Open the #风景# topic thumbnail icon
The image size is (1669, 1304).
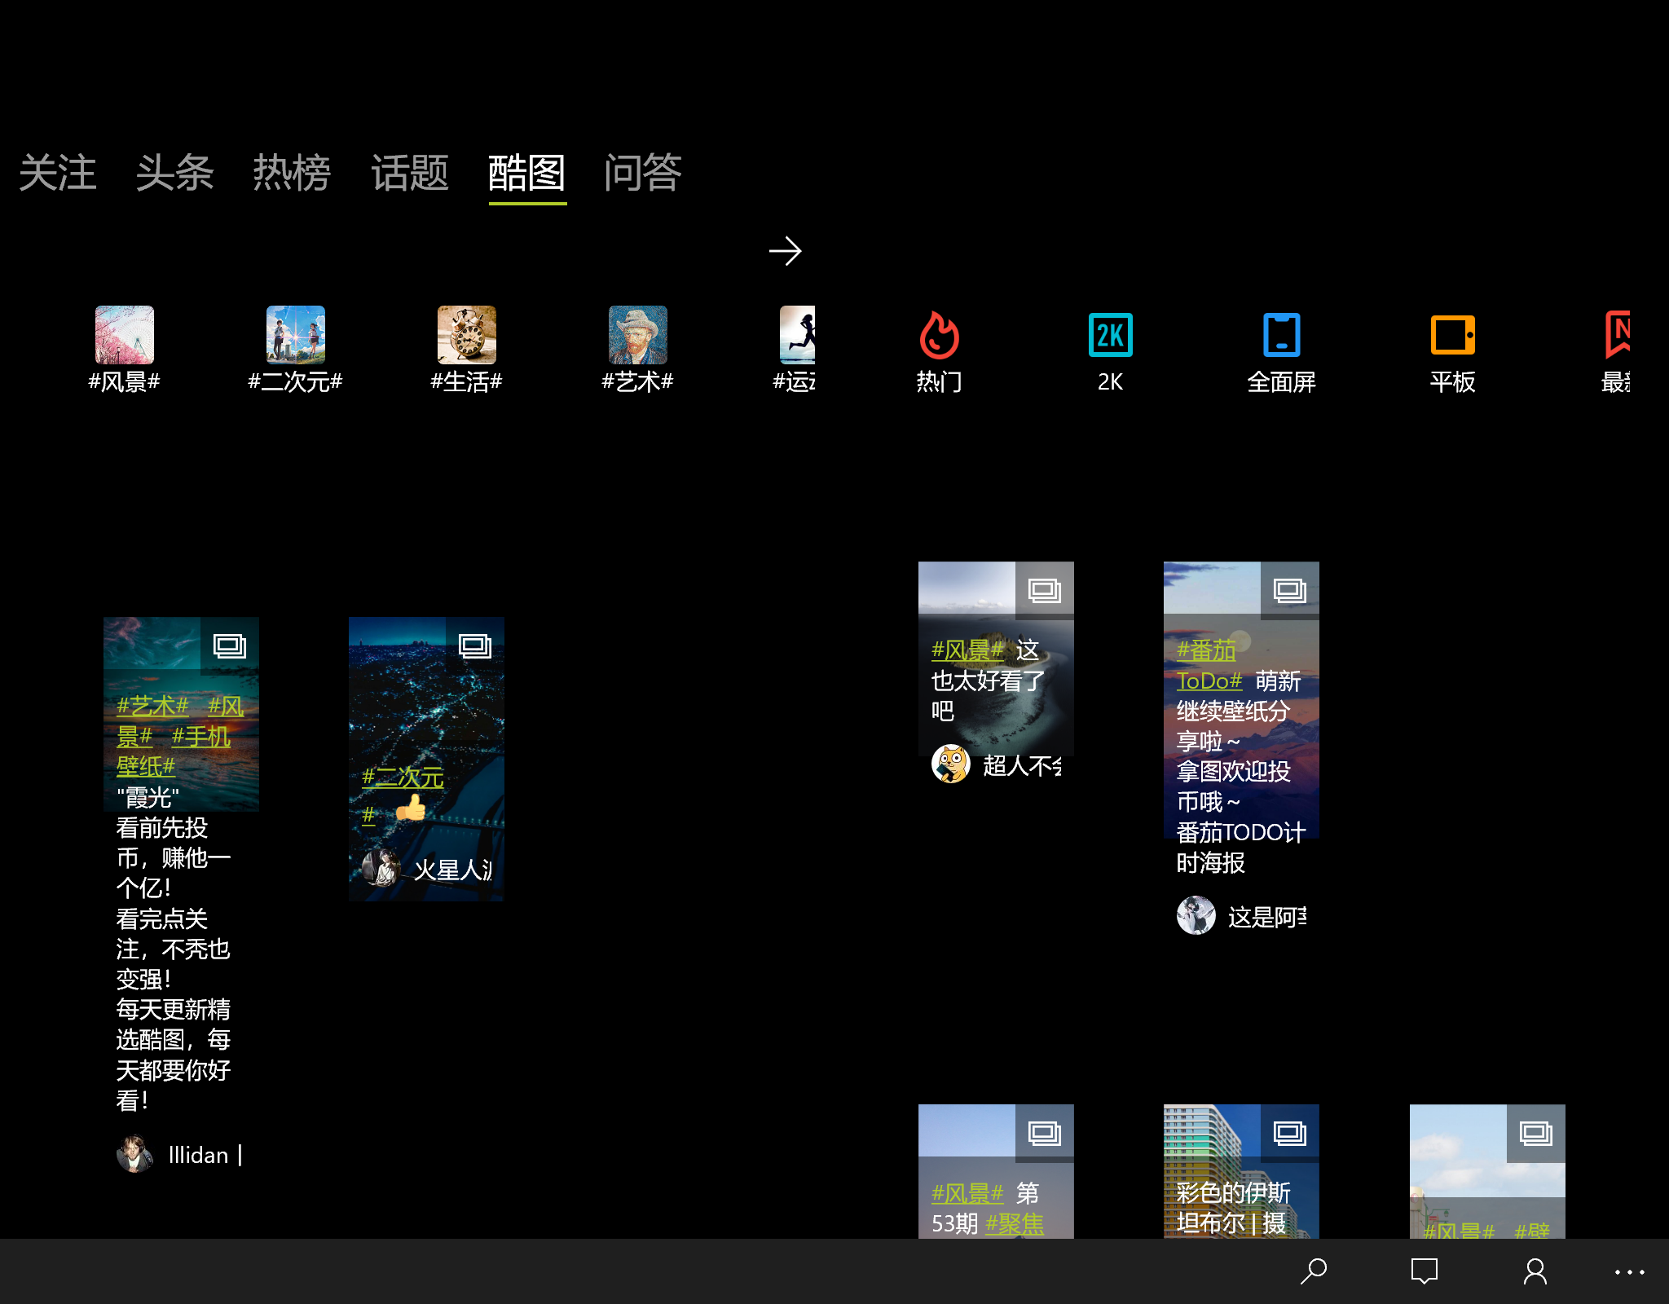(x=125, y=335)
